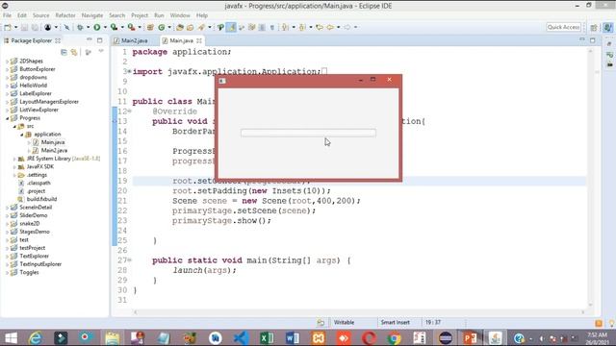616x346 pixels.
Task: Toggle Mark Occurrences highlighted toolbar icon
Action: pyautogui.click(x=231, y=27)
